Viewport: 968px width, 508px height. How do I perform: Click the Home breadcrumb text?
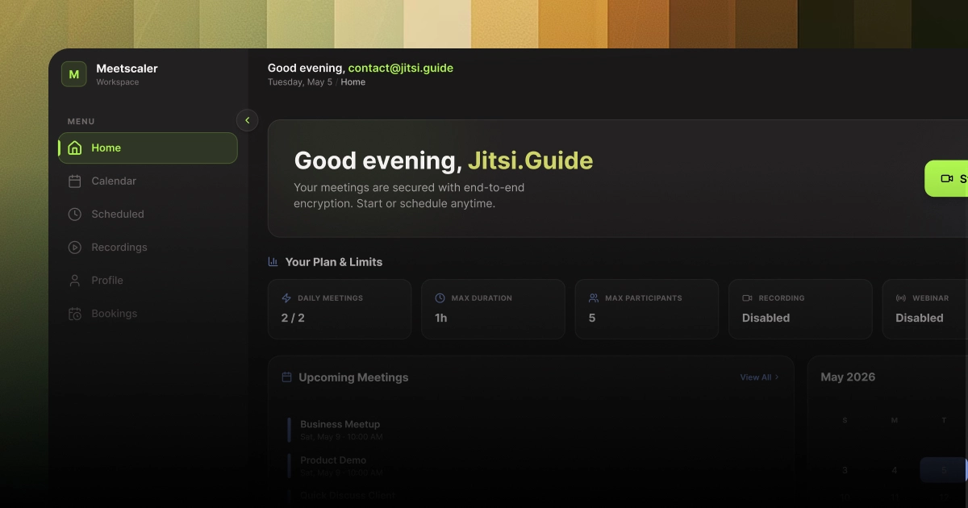353,82
